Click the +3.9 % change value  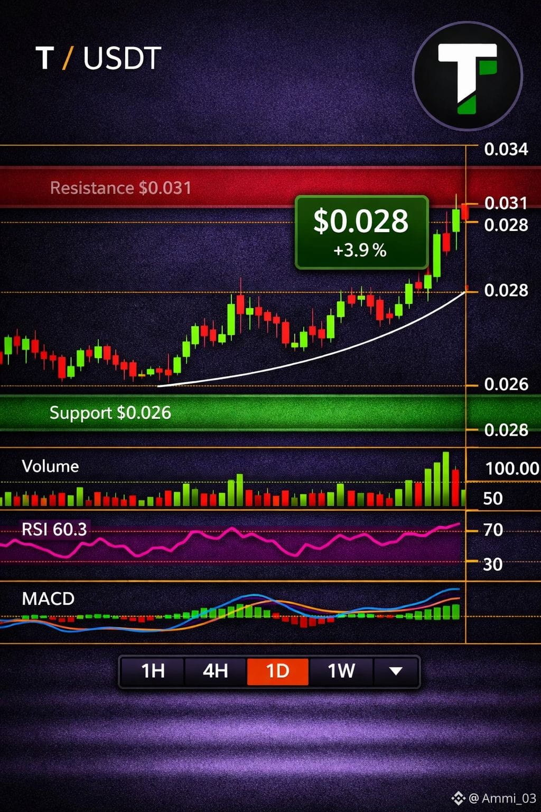pyautogui.click(x=360, y=250)
